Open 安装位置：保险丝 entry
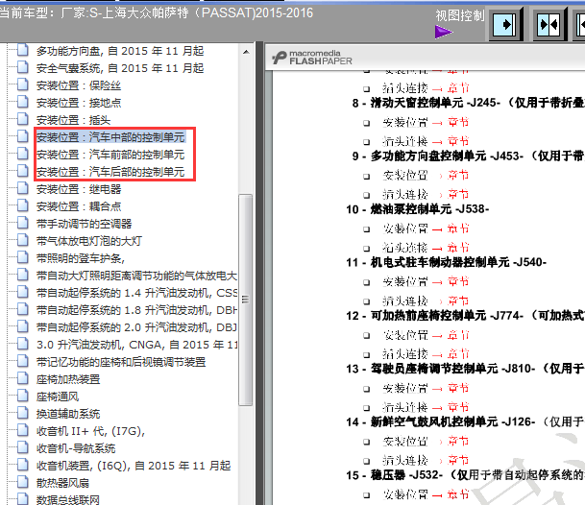 coord(79,85)
